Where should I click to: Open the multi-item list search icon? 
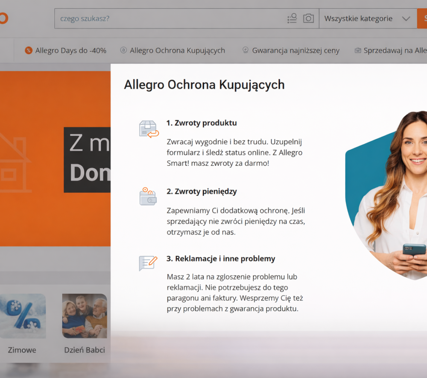tap(292, 18)
